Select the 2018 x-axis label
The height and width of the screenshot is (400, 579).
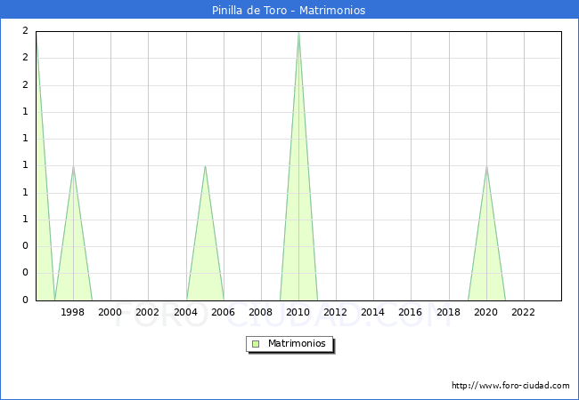(449, 312)
